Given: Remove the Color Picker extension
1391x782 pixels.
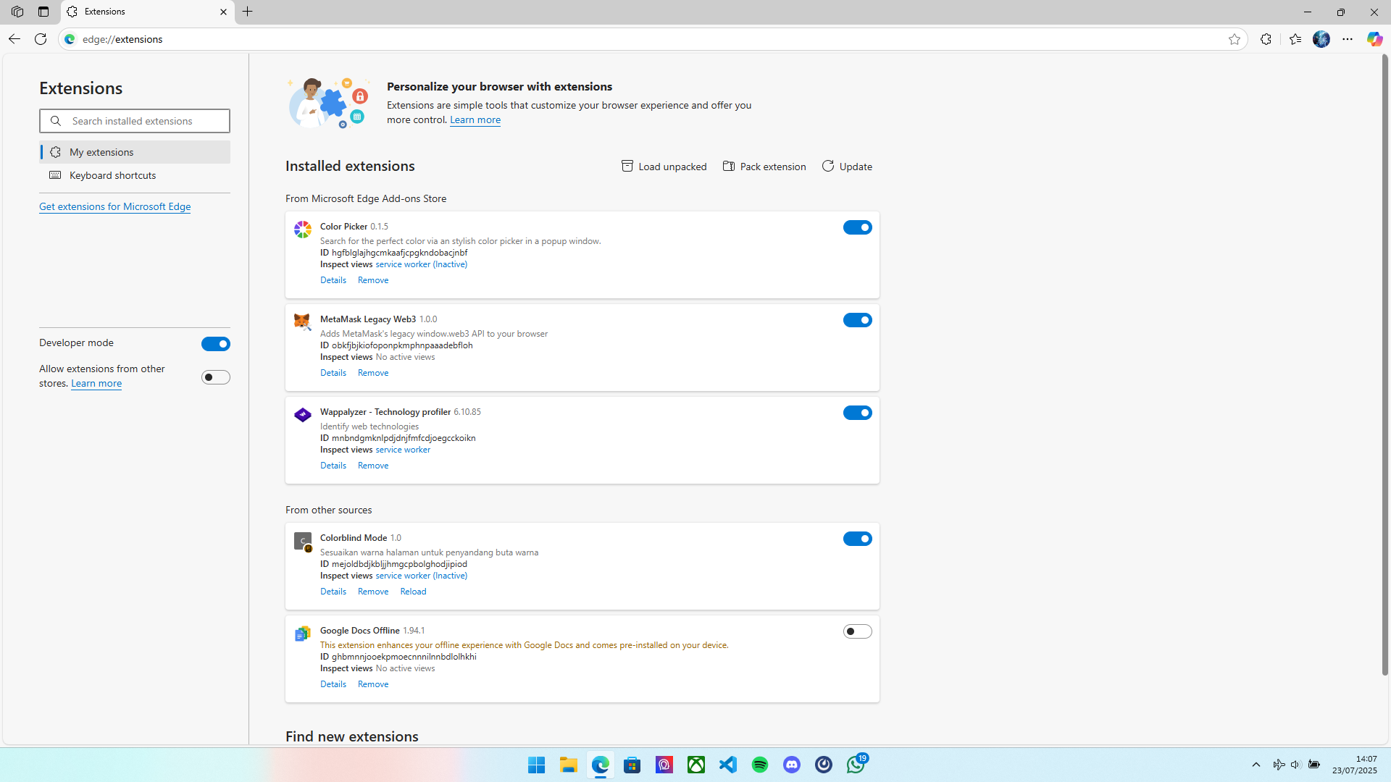Looking at the screenshot, I should tap(373, 280).
